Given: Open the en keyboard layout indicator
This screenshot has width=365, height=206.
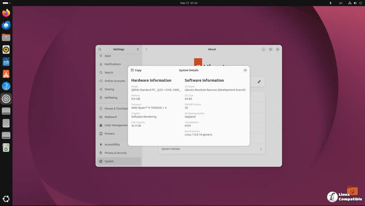Looking at the screenshot, I should coord(341,3).
